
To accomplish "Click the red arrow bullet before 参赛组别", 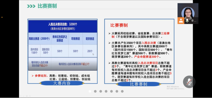I will pyautogui.click(x=33, y=76).
